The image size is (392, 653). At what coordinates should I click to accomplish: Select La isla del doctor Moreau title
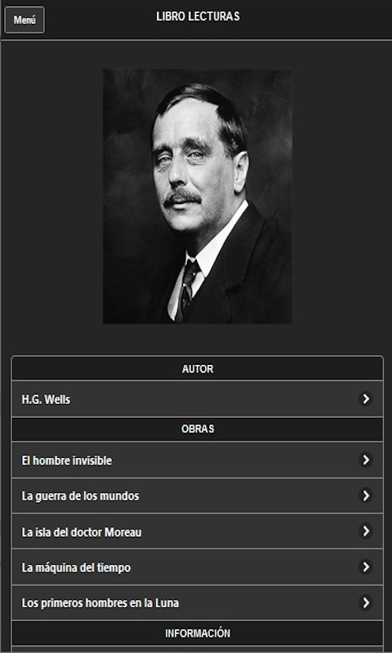click(x=82, y=532)
